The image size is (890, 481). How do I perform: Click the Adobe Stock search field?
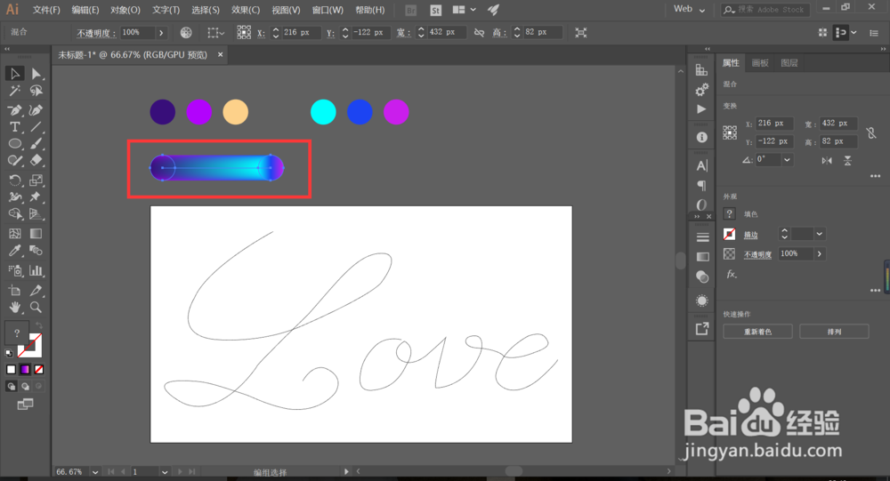(765, 9)
